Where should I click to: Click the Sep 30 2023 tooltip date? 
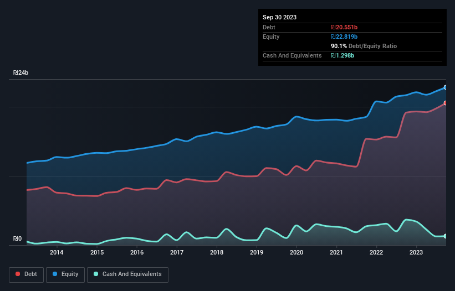pos(279,17)
